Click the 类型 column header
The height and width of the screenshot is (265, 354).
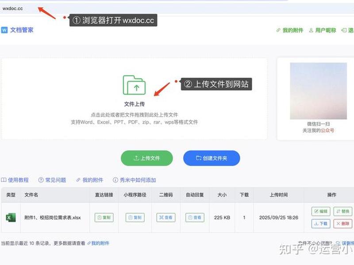(x=11, y=195)
